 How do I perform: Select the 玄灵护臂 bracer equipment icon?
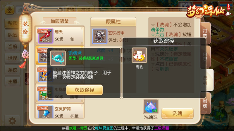click(46, 112)
